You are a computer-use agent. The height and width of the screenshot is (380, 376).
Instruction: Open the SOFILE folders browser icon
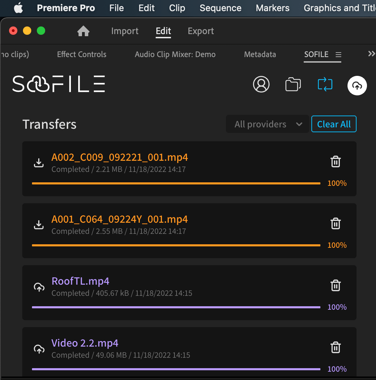[x=293, y=85]
